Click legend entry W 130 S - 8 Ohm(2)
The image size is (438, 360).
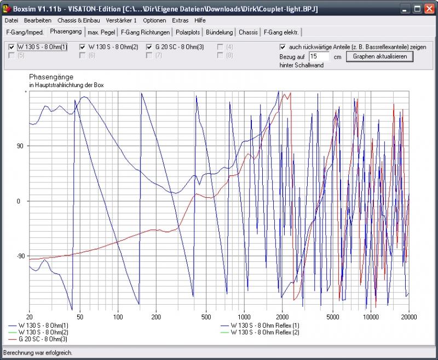(x=38, y=332)
